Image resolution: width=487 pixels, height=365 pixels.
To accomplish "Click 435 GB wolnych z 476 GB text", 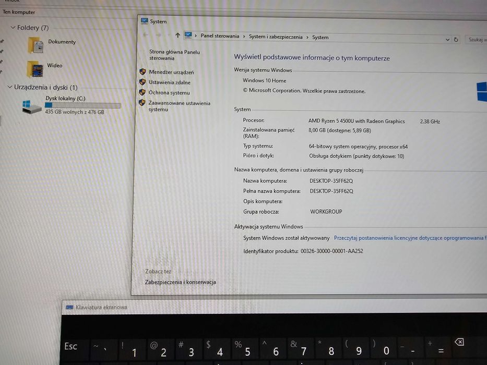I will click(x=75, y=112).
